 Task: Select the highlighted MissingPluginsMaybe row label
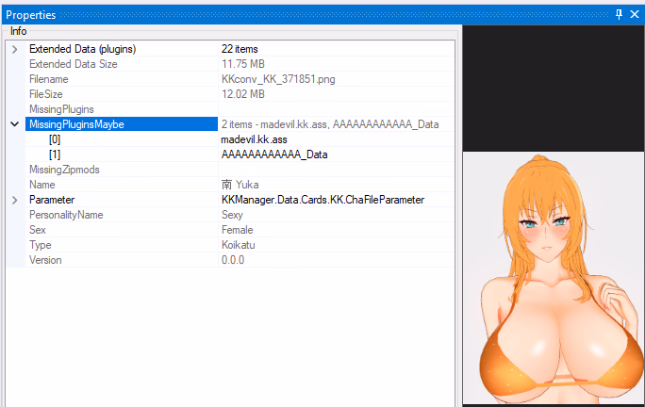pos(76,124)
